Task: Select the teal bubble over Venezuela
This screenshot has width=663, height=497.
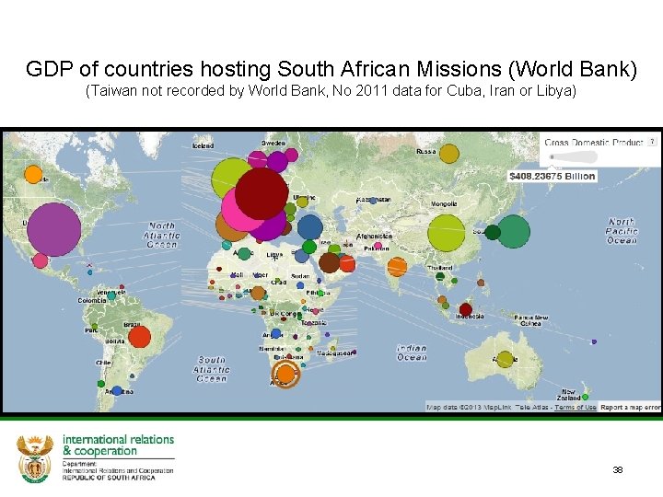Action: tap(111, 296)
